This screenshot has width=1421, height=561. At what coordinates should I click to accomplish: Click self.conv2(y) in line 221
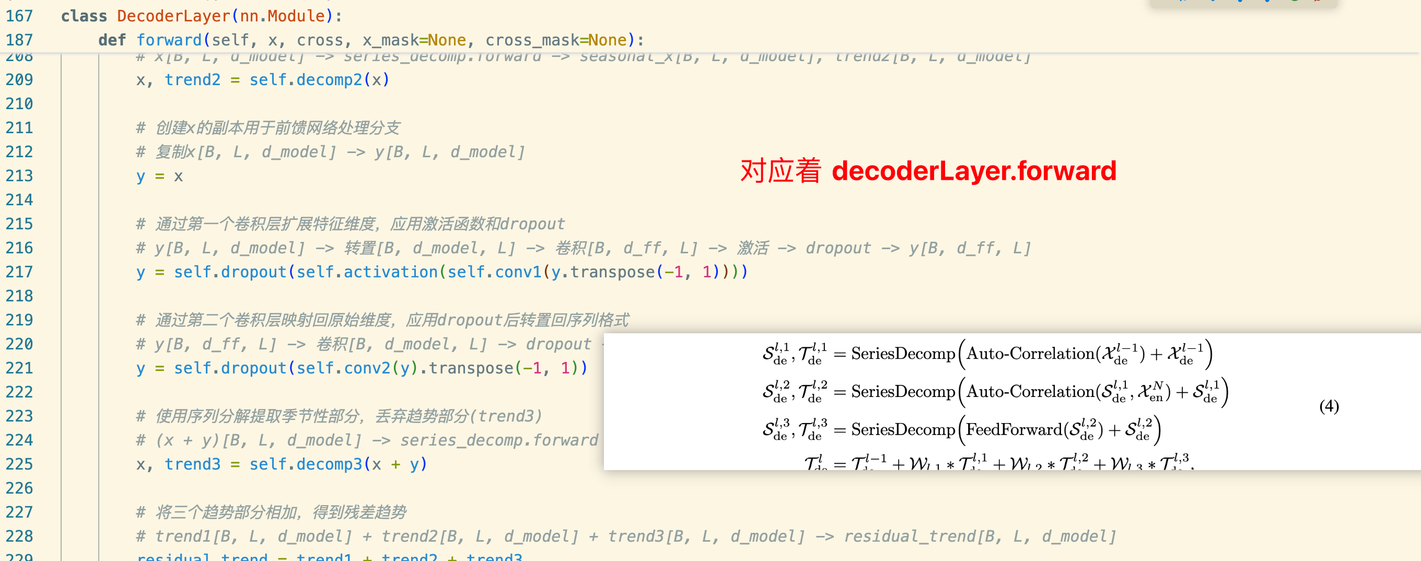tap(357, 368)
